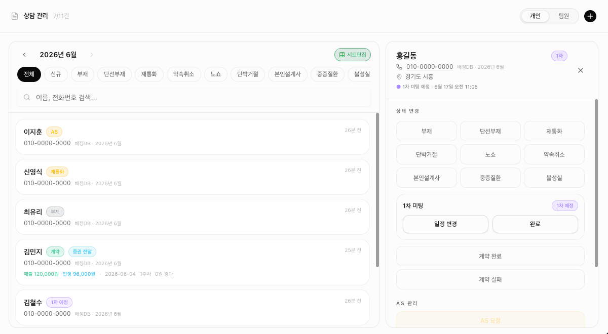Go to next month arrow

point(92,55)
